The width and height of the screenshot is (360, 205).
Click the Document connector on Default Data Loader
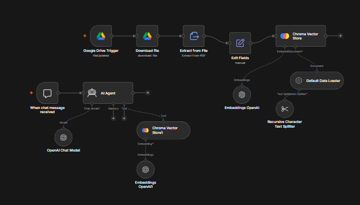pyautogui.click(x=317, y=72)
